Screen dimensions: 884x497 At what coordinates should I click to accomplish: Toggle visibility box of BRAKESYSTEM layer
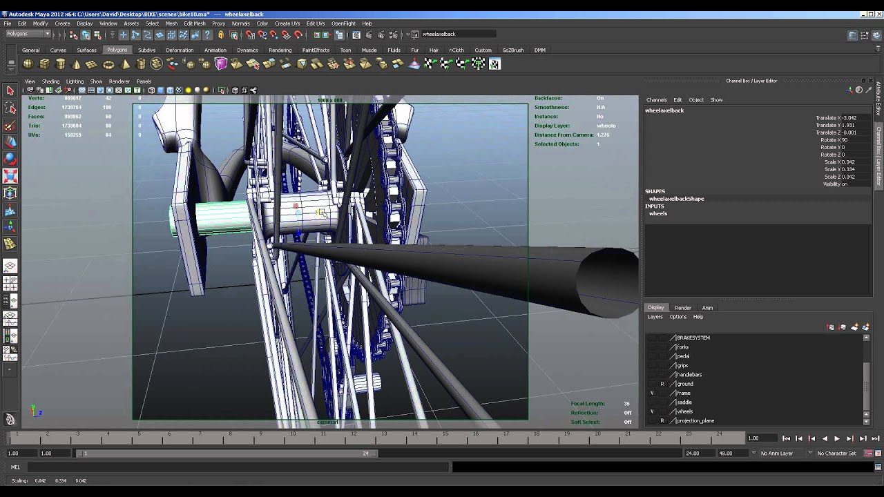click(652, 338)
